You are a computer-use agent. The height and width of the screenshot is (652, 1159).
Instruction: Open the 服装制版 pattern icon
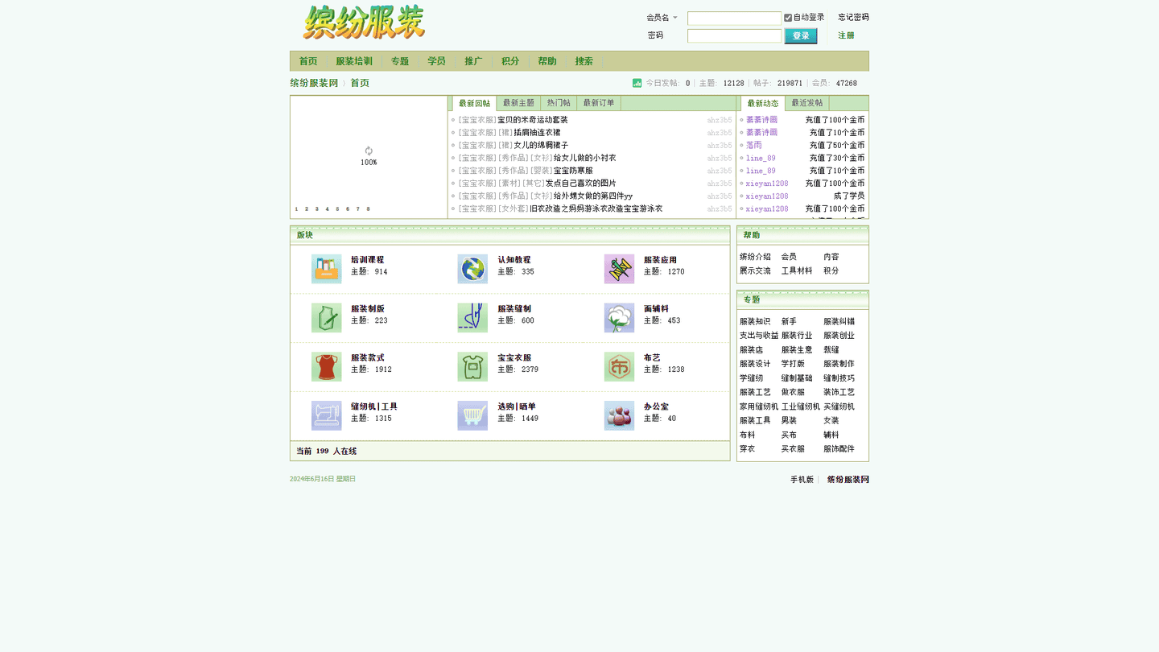[326, 318]
